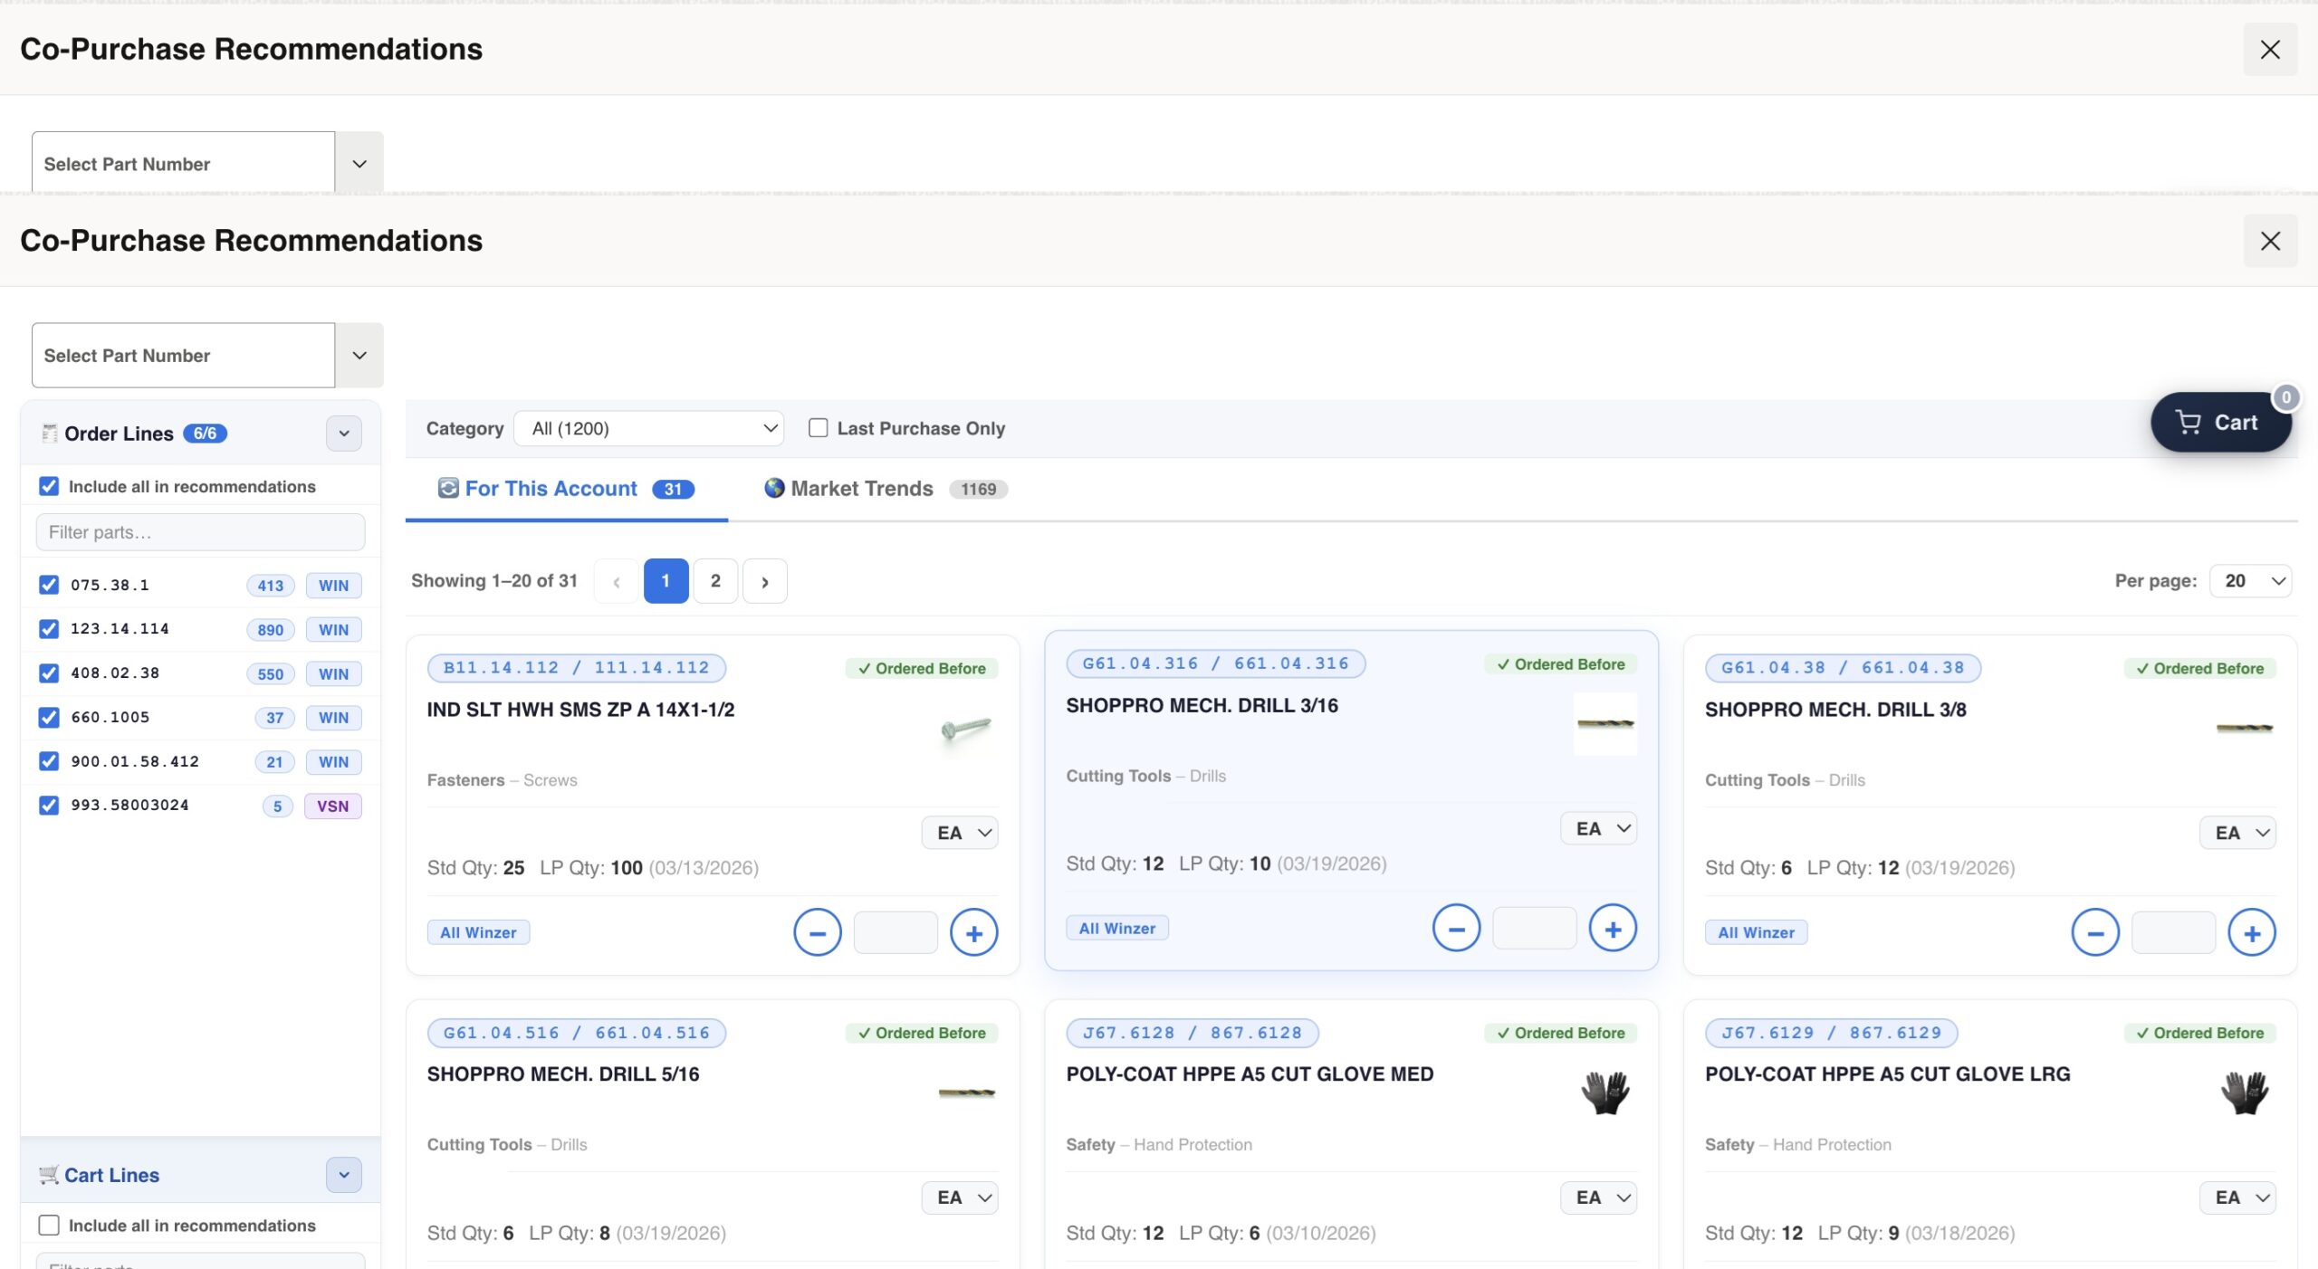The height and width of the screenshot is (1269, 2318).
Task: Collapse the Order Lines section
Action: tap(344, 434)
